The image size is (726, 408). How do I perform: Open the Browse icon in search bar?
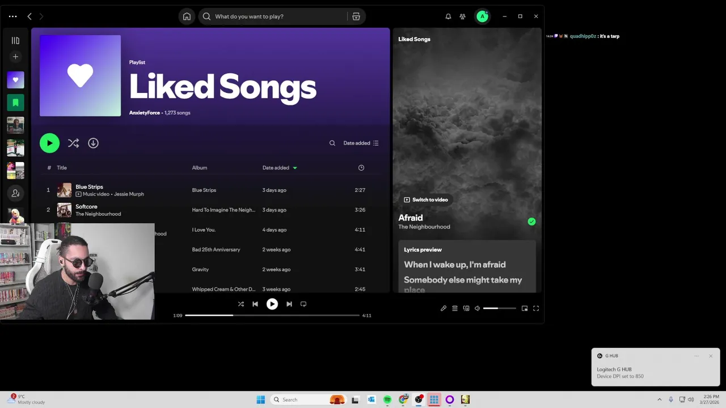point(356,16)
